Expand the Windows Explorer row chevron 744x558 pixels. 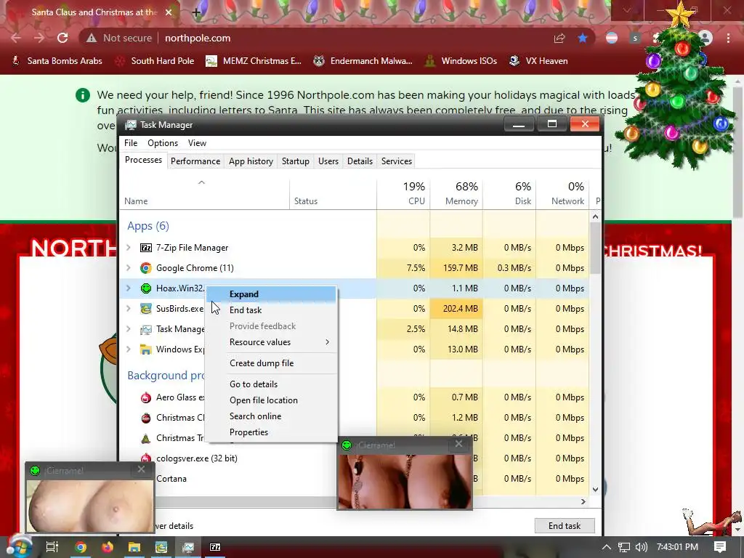click(x=128, y=349)
